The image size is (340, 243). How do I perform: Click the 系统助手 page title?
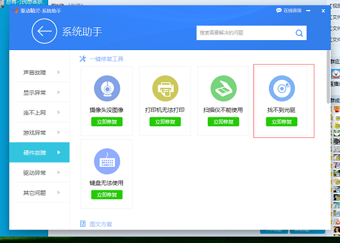[82, 32]
